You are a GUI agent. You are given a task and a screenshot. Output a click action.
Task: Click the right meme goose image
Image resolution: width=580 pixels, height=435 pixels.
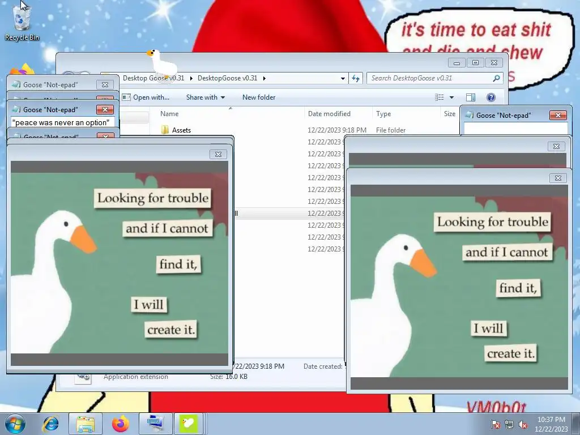pos(459,287)
